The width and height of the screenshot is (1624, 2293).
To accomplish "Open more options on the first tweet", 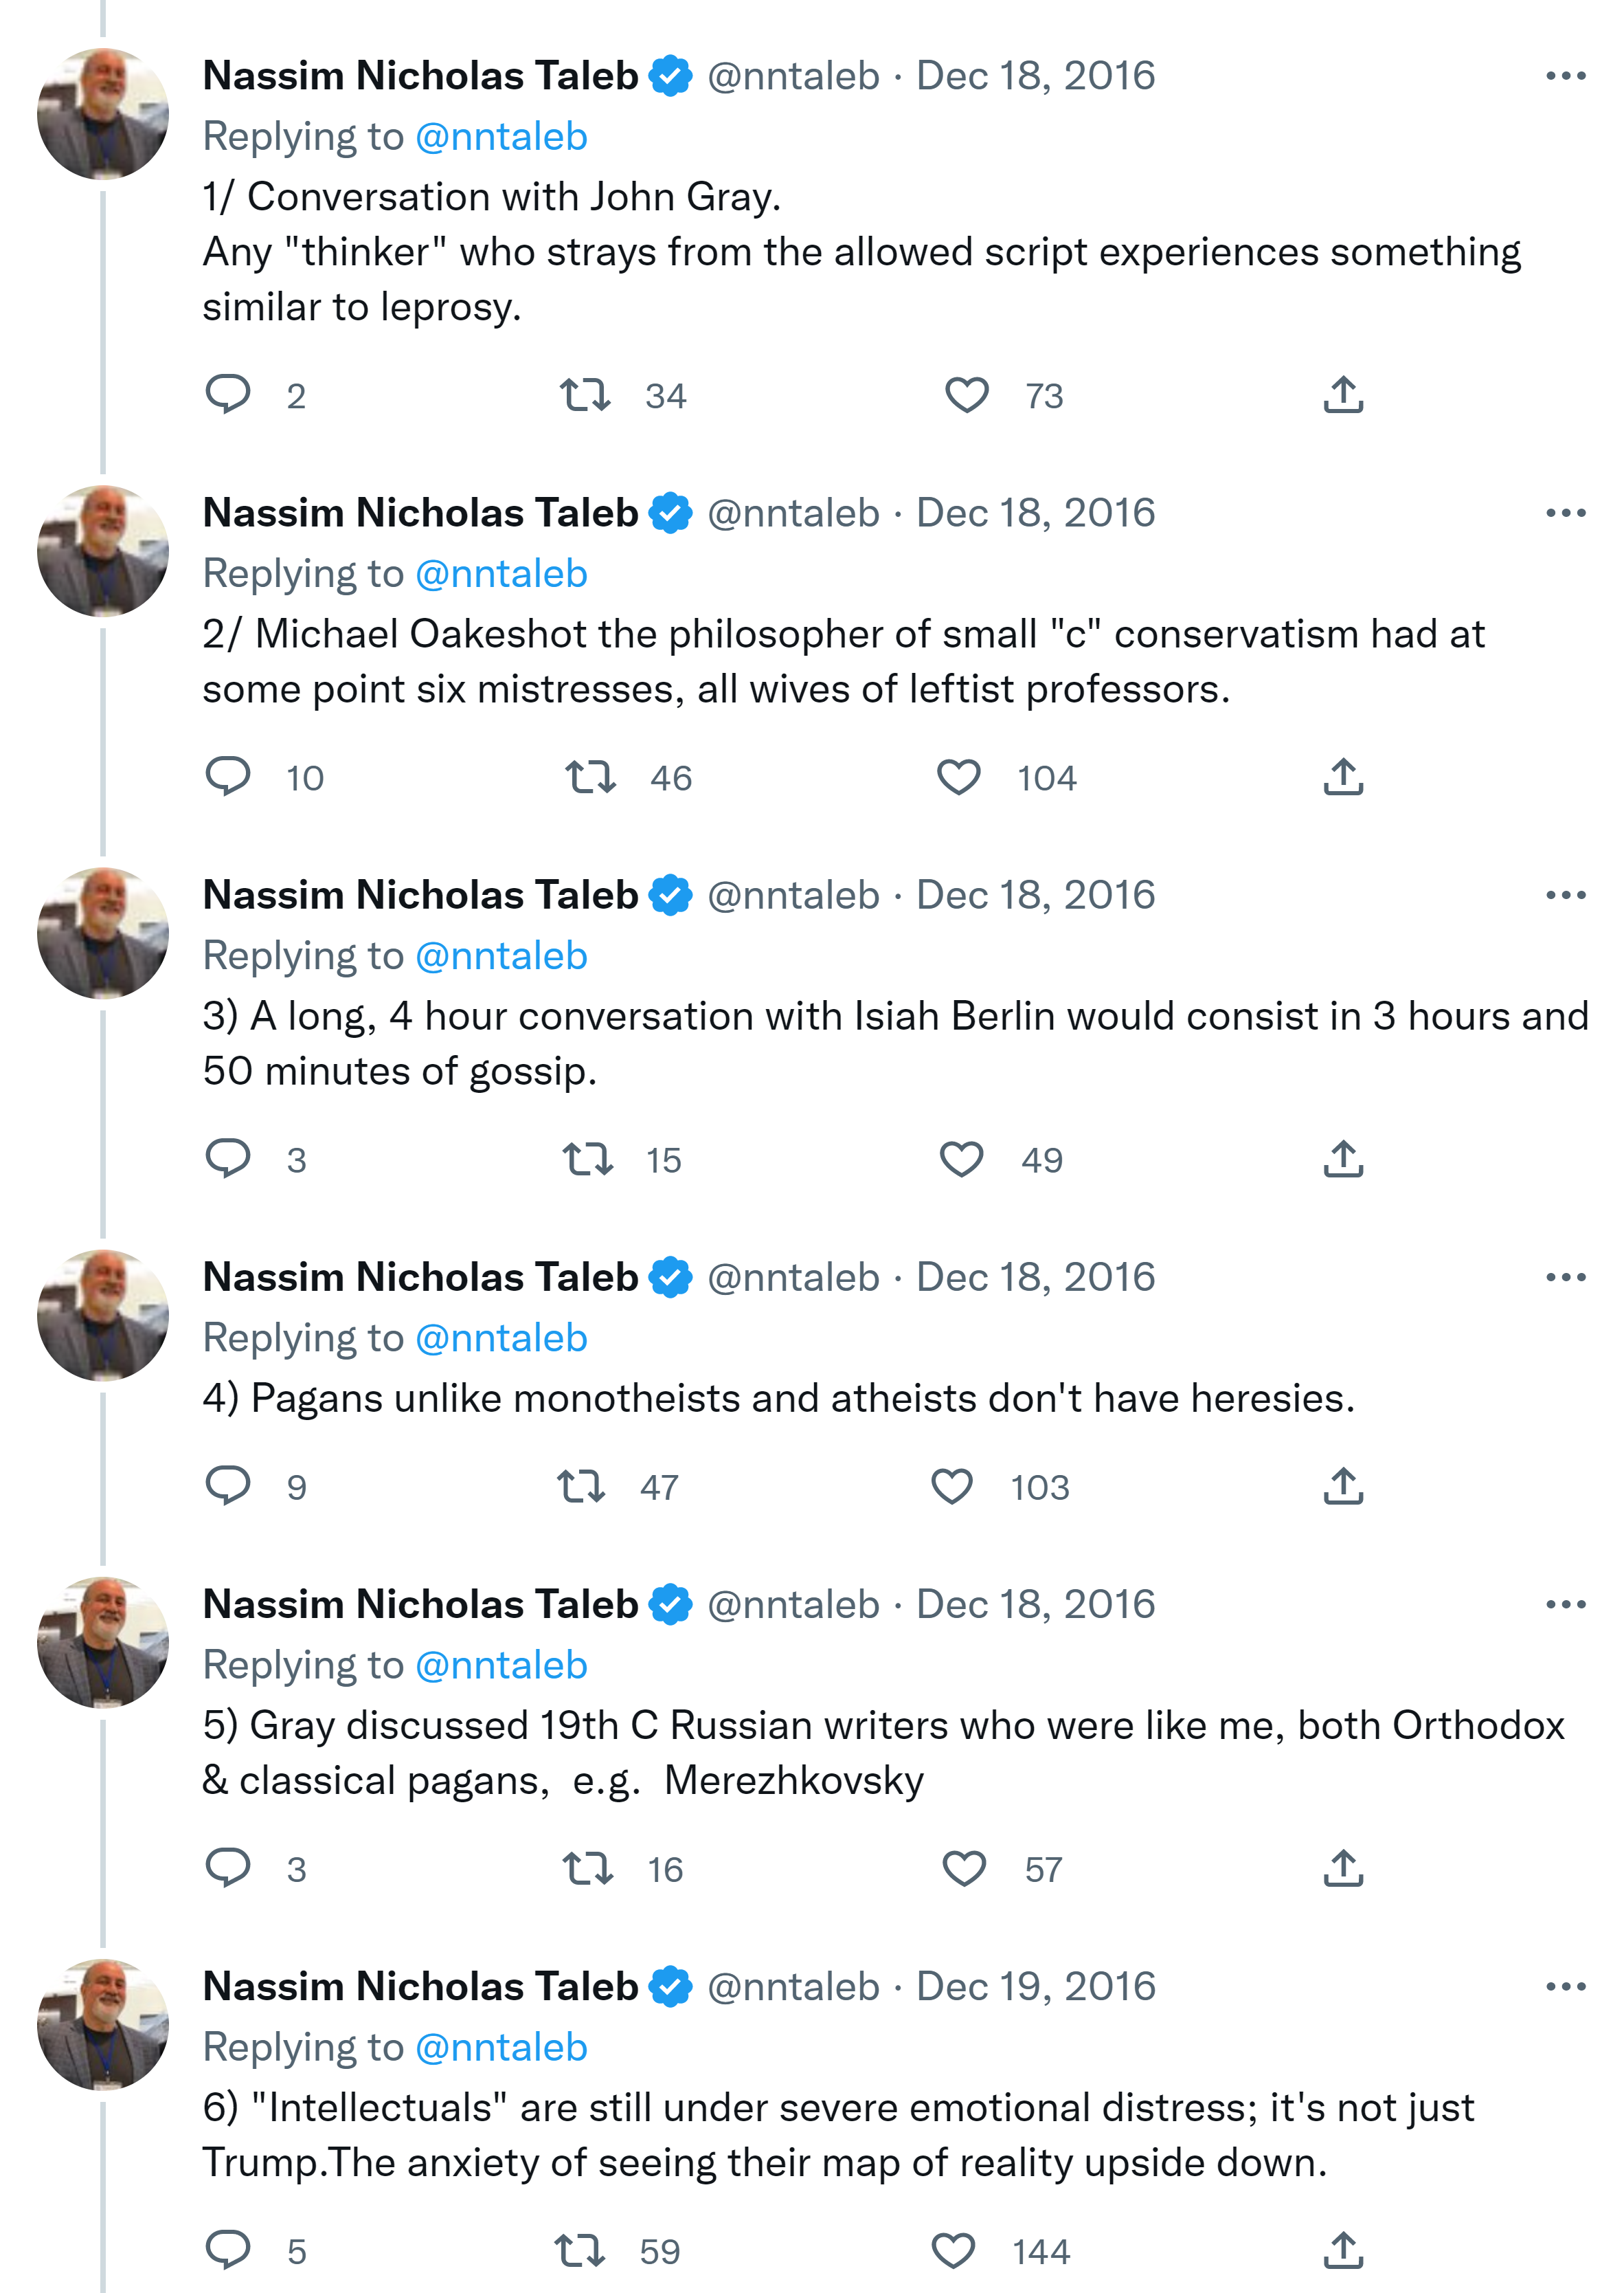I will coord(1565,76).
